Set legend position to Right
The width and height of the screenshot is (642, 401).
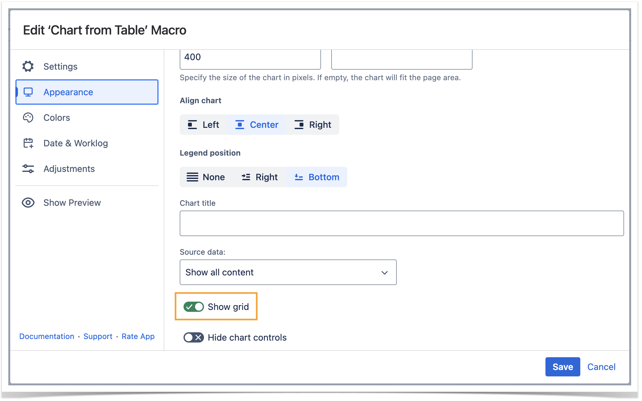[259, 177]
